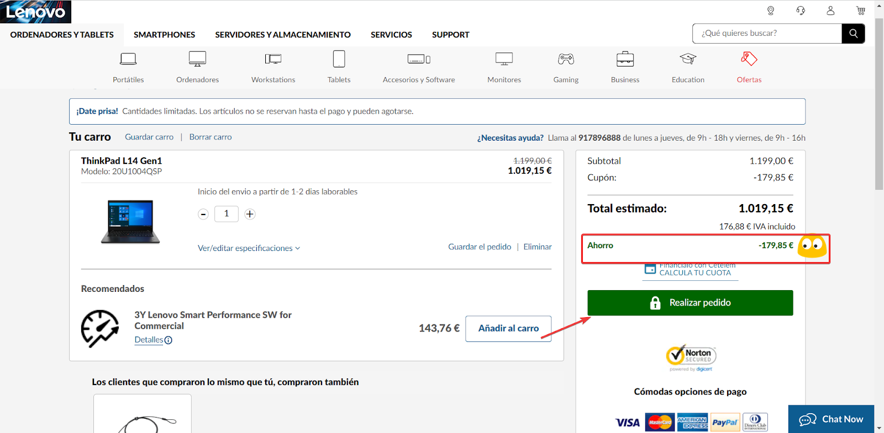Click CALCULA TU CUOTA financing link
Screen dimensions: 884x433
[x=695, y=273]
